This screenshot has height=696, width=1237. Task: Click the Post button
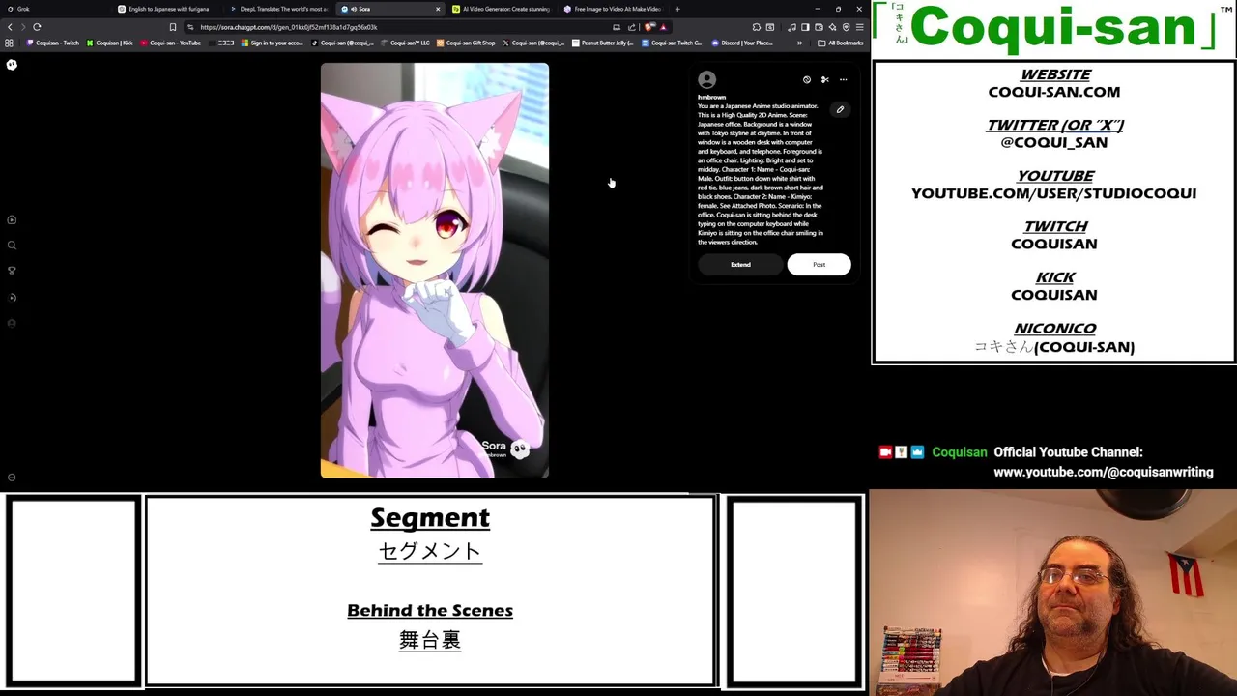(819, 264)
